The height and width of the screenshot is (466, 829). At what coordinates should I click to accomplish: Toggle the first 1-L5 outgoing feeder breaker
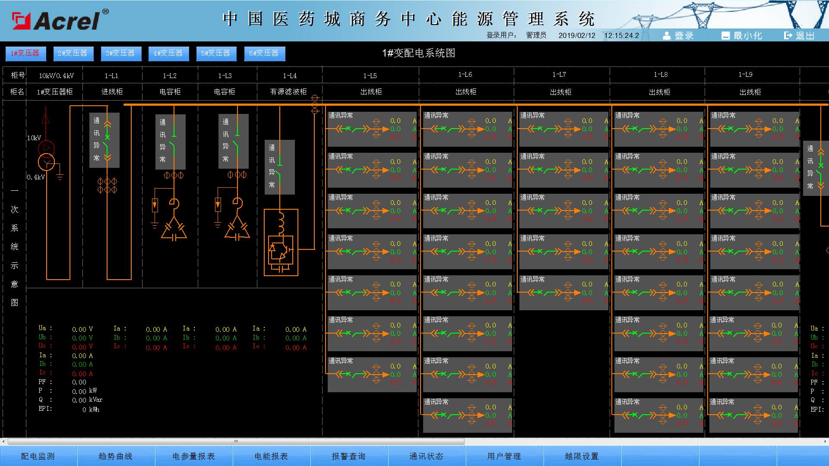coord(353,129)
